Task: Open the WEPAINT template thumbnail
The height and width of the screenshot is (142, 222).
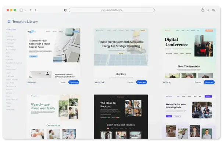Action: pyautogui.click(x=53, y=53)
